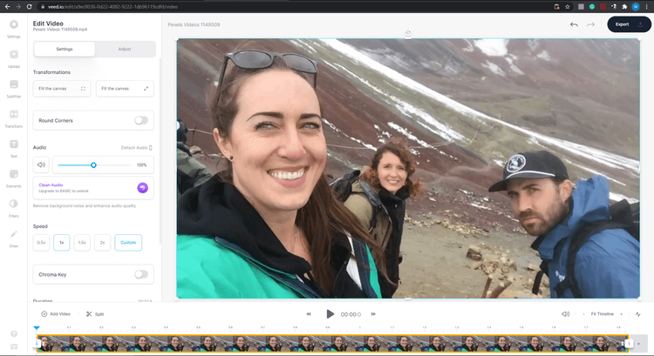Choose the Custom speed option
This screenshot has height=356, width=654.
coord(127,243)
